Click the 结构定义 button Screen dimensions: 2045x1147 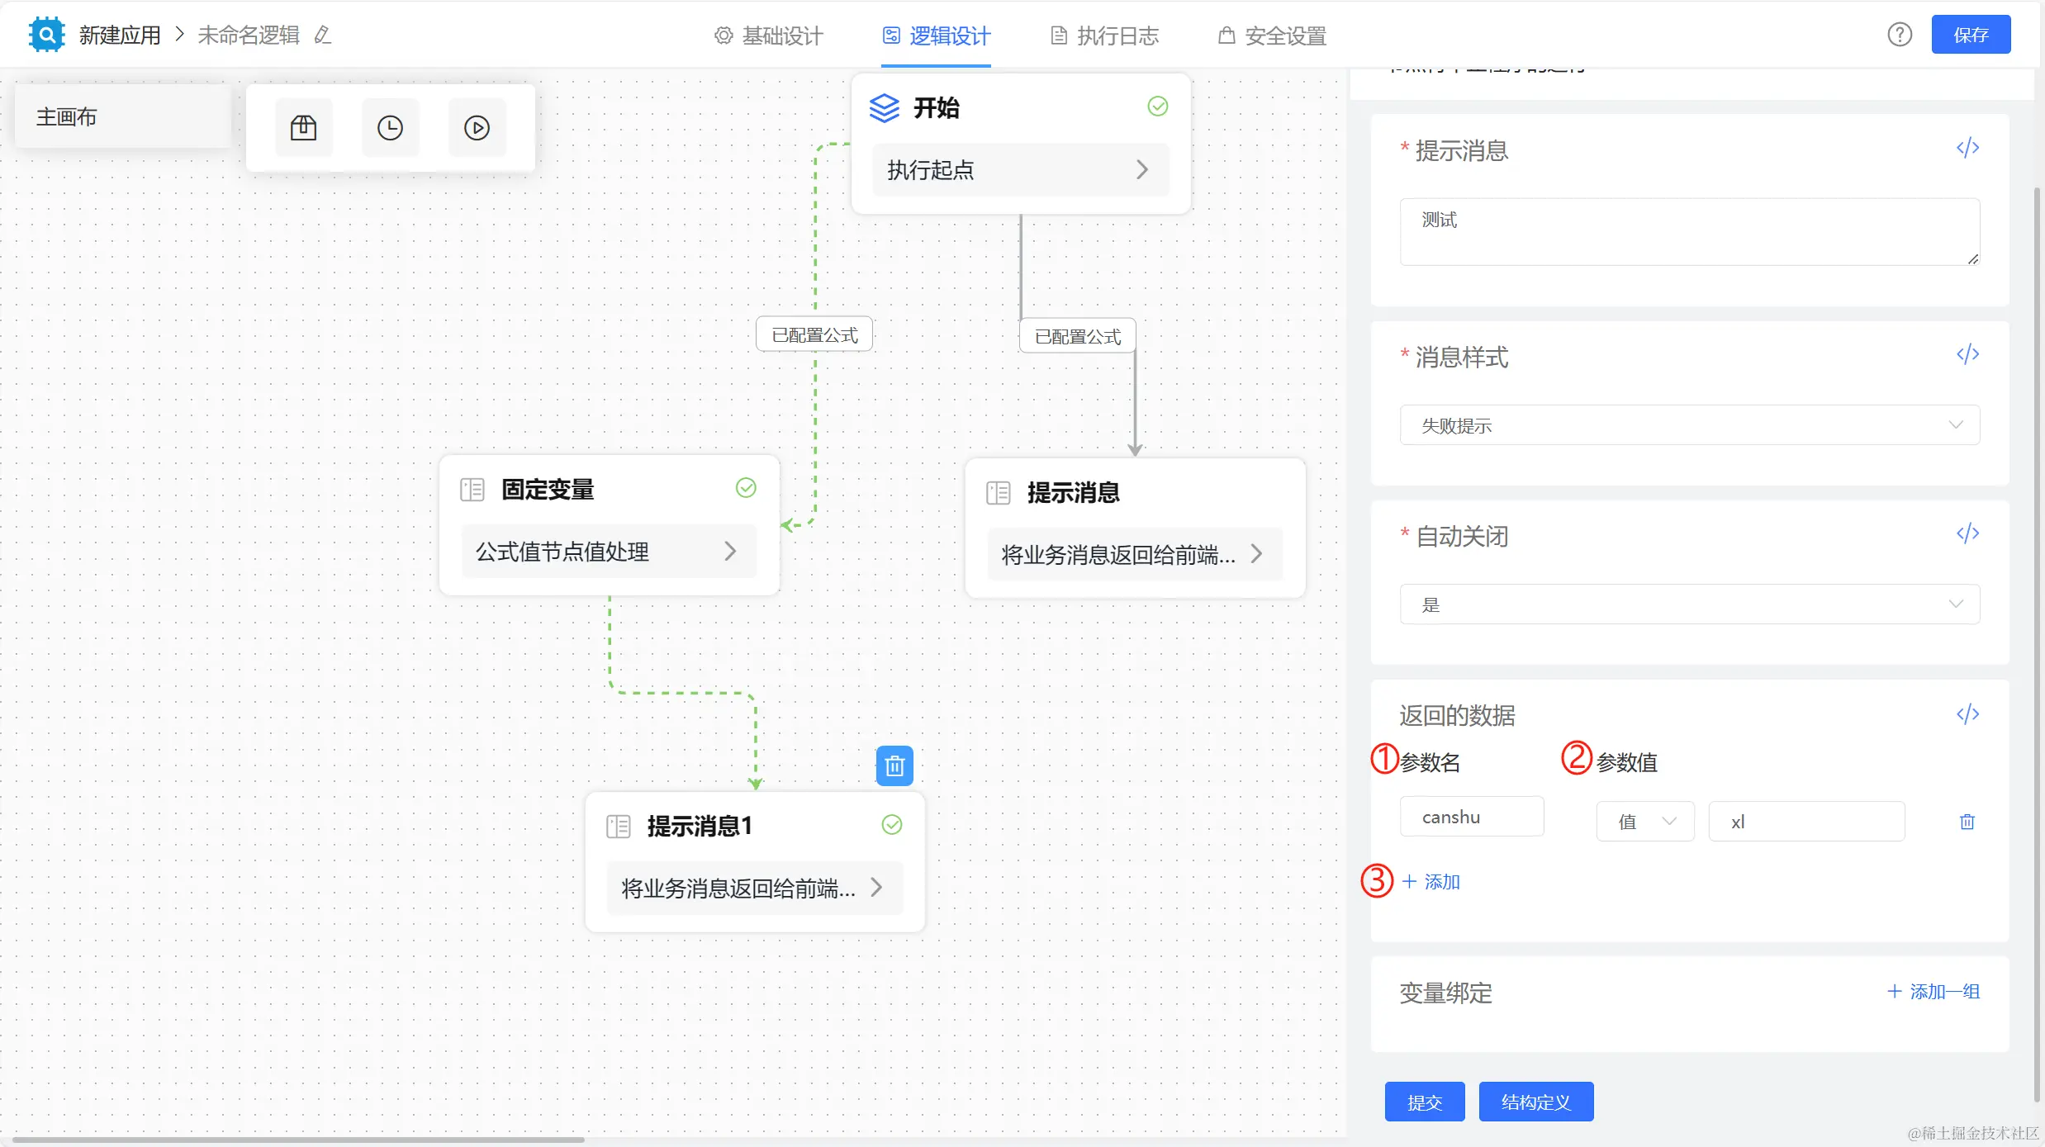[1535, 1102]
